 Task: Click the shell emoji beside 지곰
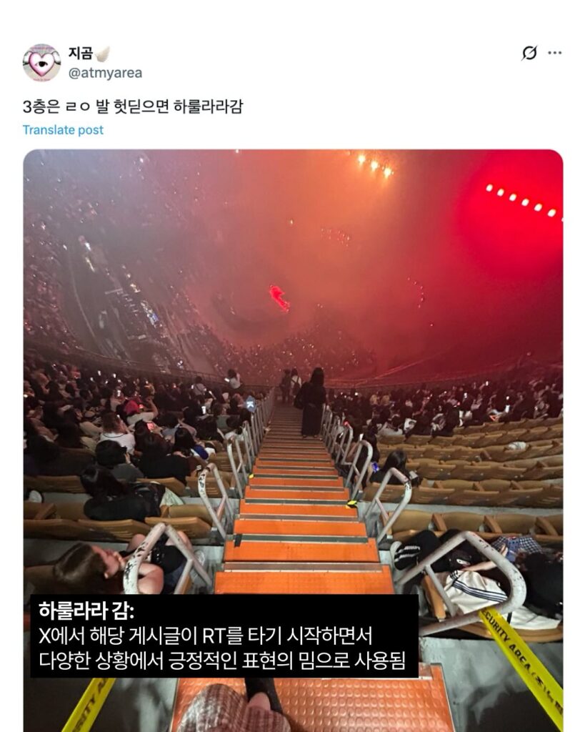click(x=102, y=54)
